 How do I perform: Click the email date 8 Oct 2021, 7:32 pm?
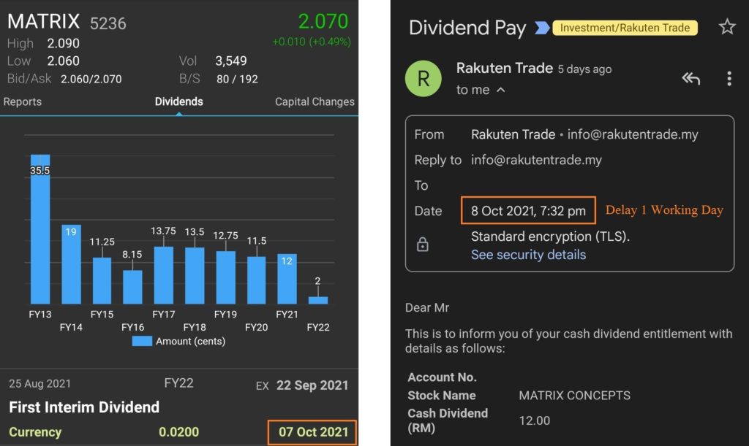pyautogui.click(x=528, y=211)
